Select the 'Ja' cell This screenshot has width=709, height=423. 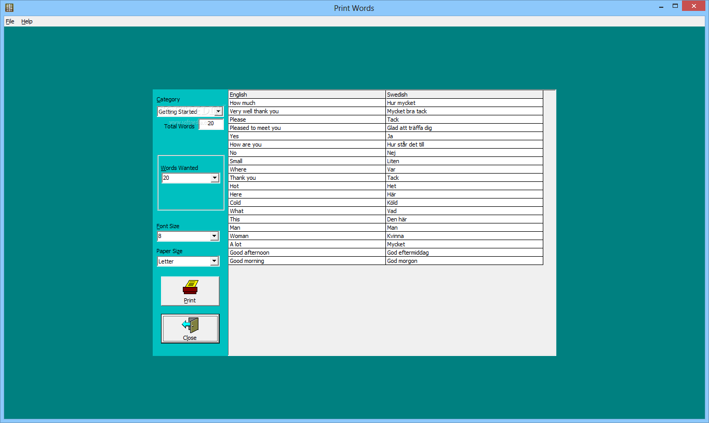(464, 136)
